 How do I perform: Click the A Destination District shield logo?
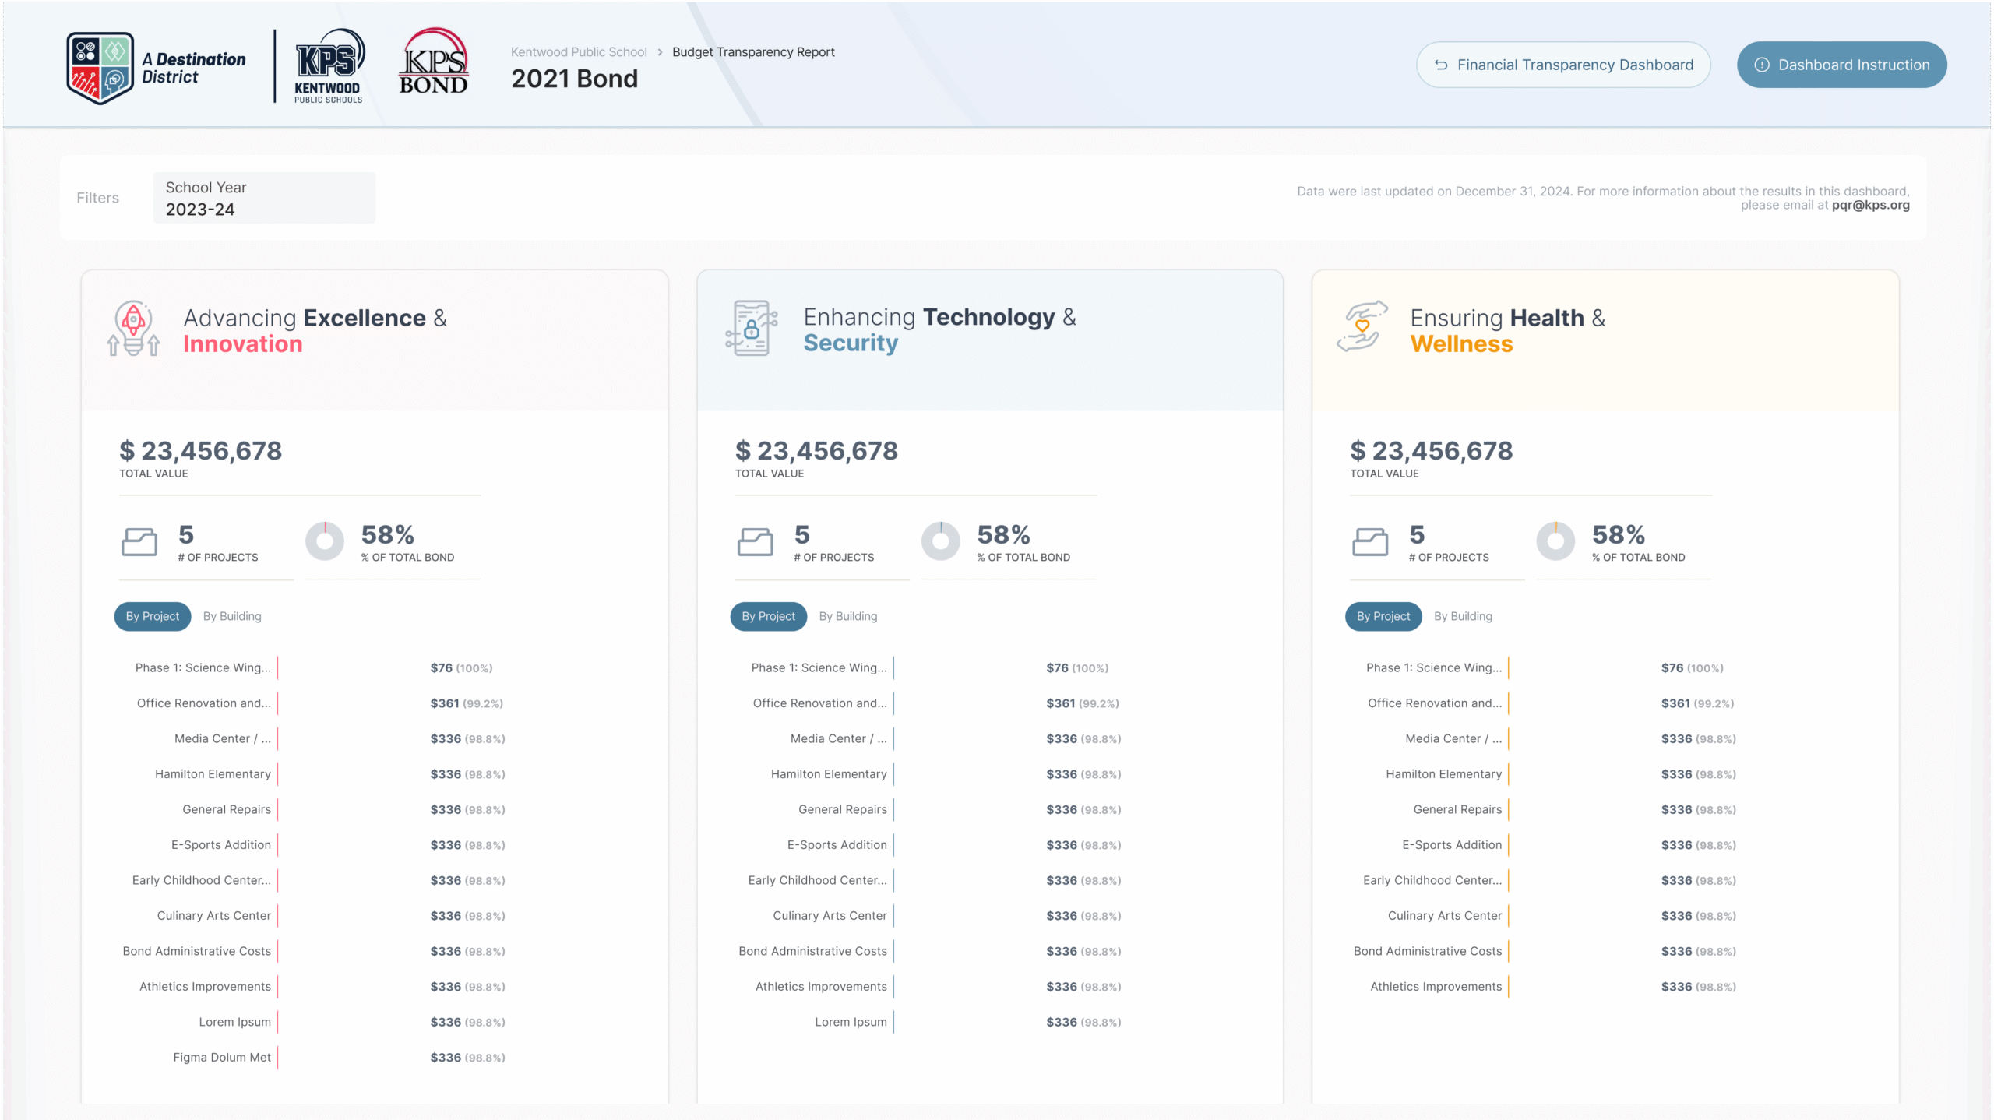(x=100, y=68)
